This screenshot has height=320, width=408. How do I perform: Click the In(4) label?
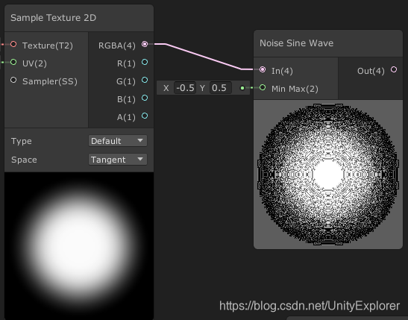click(x=282, y=71)
